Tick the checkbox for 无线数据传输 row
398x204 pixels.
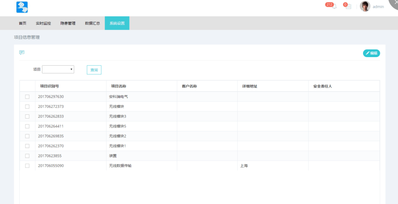tap(27, 166)
